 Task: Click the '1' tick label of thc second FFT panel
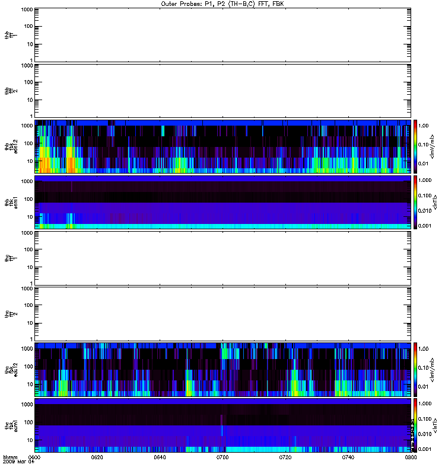point(31,339)
